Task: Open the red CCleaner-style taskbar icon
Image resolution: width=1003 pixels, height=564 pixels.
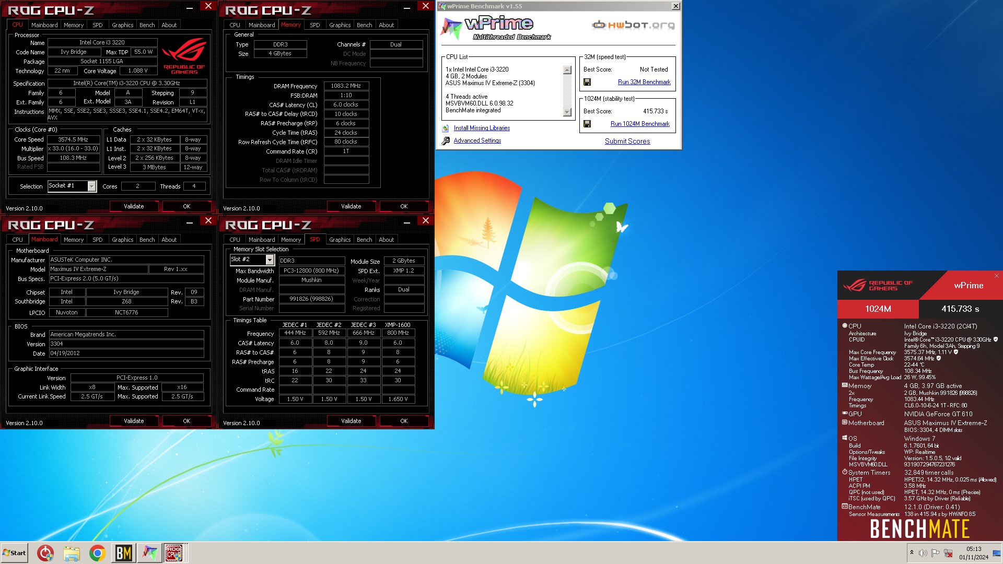Action: pos(45,553)
